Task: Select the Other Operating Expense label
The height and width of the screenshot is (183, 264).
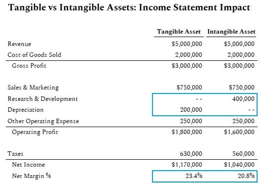Action: click(x=43, y=121)
